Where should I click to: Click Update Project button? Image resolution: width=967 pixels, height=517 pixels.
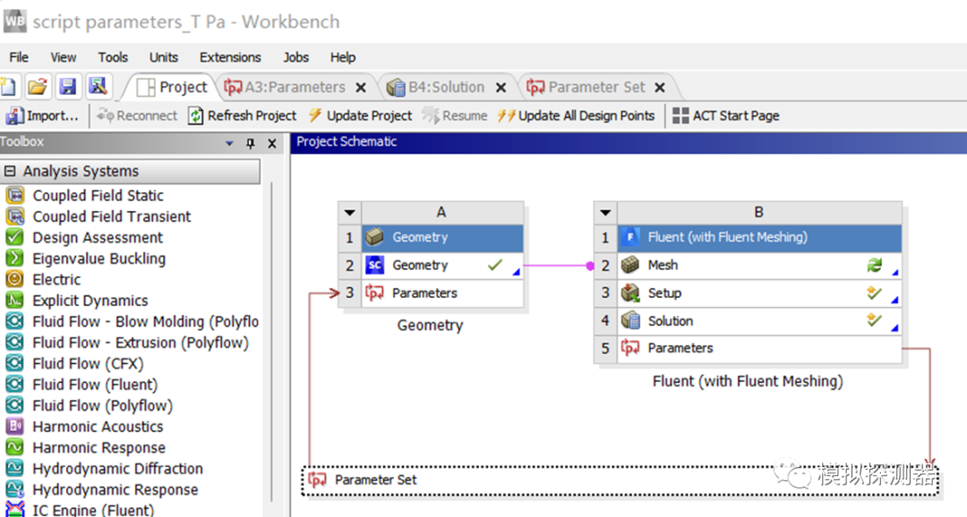click(360, 115)
